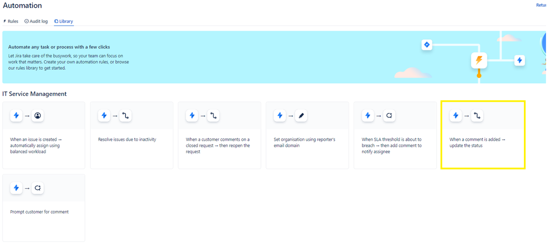Click the lightning trigger icon on Resolve issues card
548x248 pixels.
coord(104,116)
